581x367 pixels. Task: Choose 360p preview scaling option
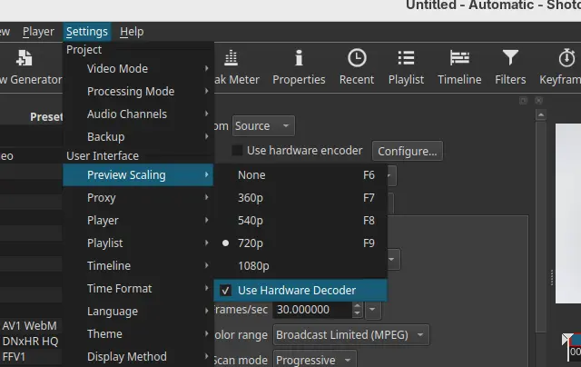click(251, 197)
